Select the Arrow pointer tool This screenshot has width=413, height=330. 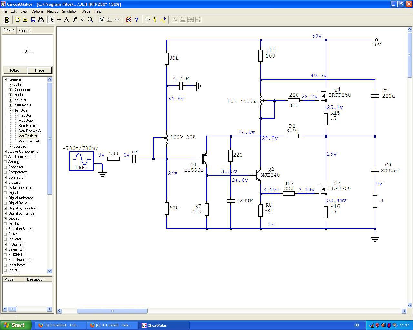52,20
